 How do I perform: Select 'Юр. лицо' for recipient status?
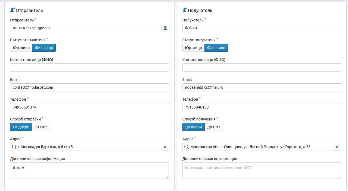point(193,48)
